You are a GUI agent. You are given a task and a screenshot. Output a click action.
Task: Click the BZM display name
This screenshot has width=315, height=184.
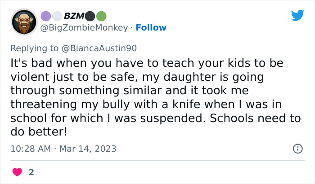(74, 16)
